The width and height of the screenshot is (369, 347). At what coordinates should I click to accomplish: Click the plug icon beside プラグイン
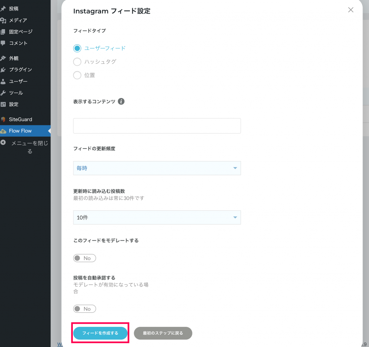(x=3, y=70)
